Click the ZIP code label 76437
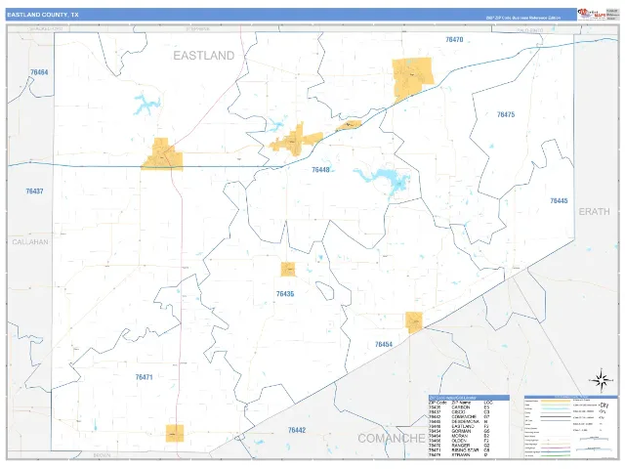 [x=35, y=192]
